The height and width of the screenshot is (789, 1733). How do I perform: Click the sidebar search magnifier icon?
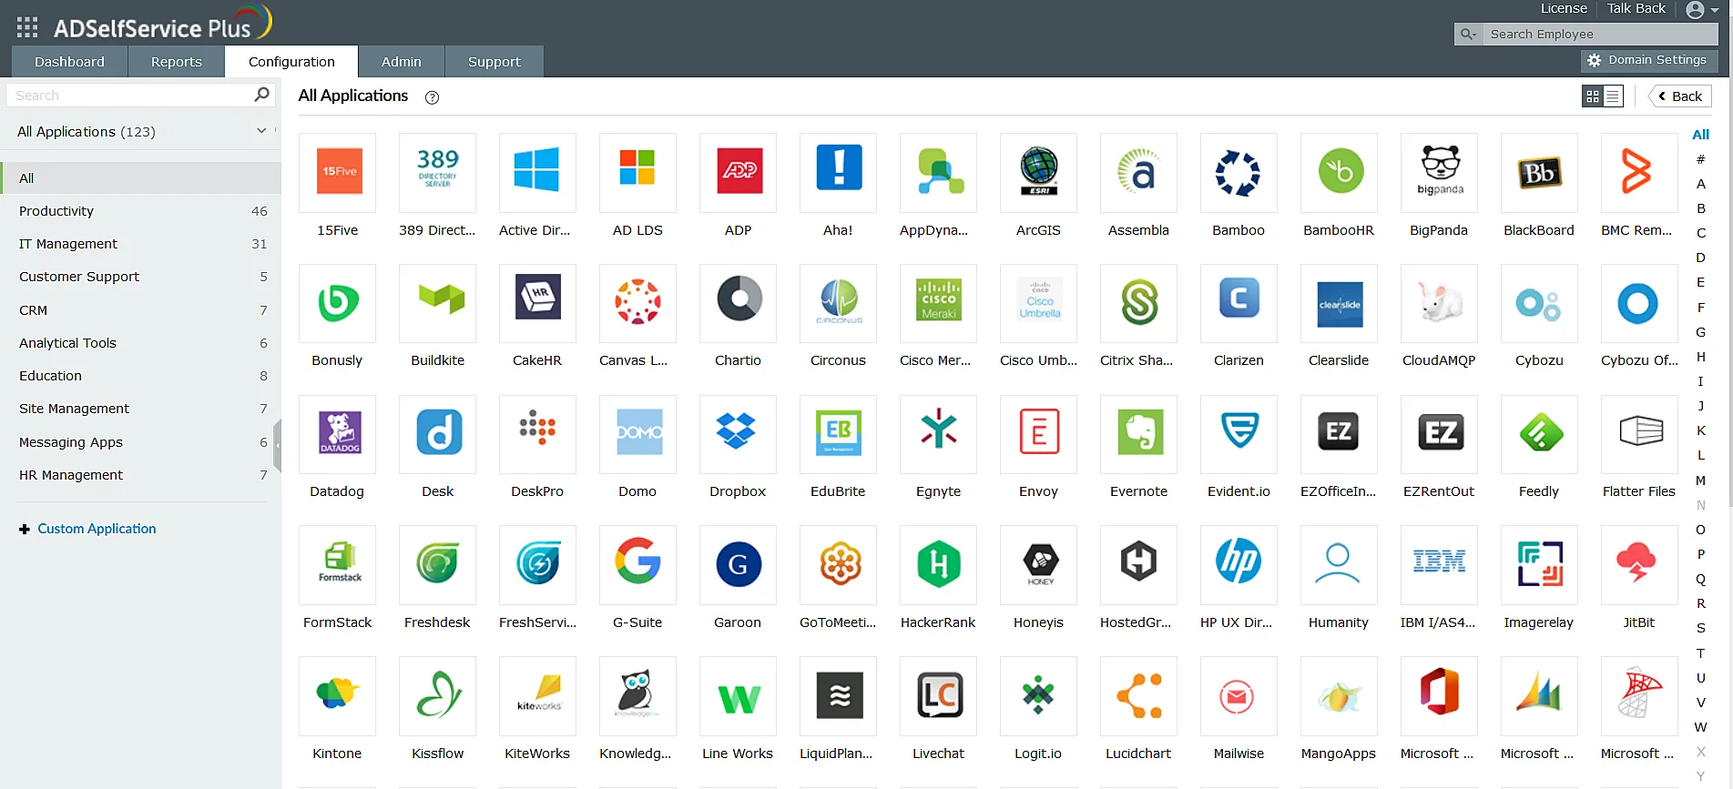click(261, 94)
